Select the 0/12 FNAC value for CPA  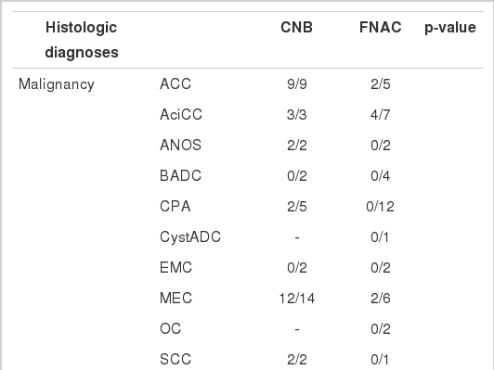coord(381,207)
